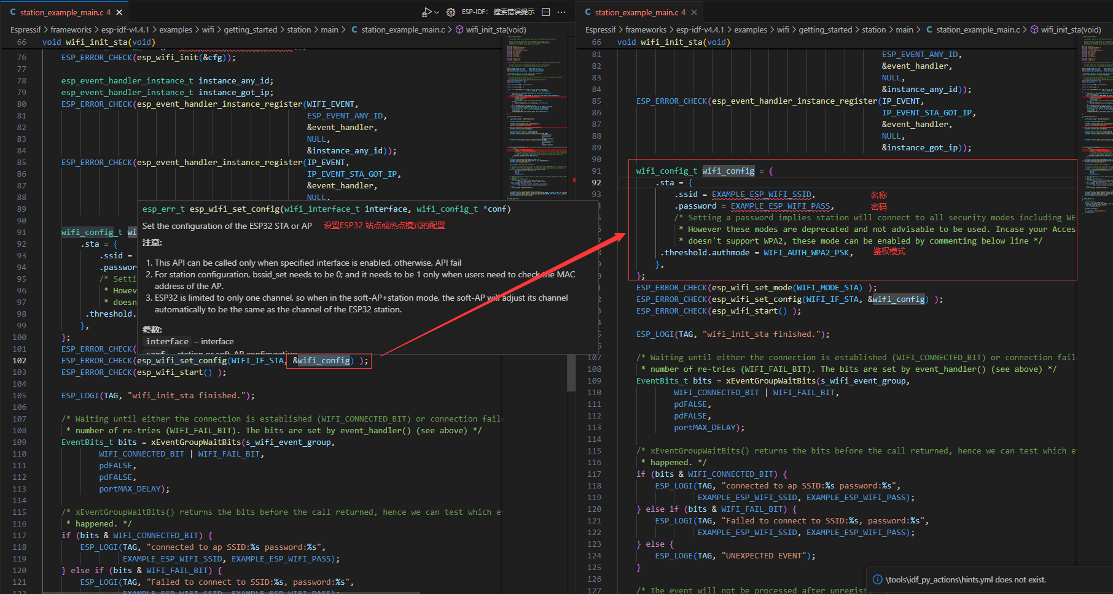Screen dimensions: 1113x594
Task: Click WIFI_MODE_STA in the right editor
Action: pyautogui.click(x=828, y=288)
